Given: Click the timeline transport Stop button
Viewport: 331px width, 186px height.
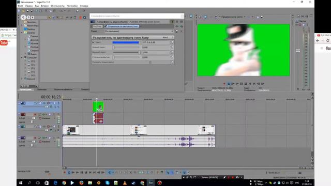Looking at the screenshot, I should (x=86, y=173).
